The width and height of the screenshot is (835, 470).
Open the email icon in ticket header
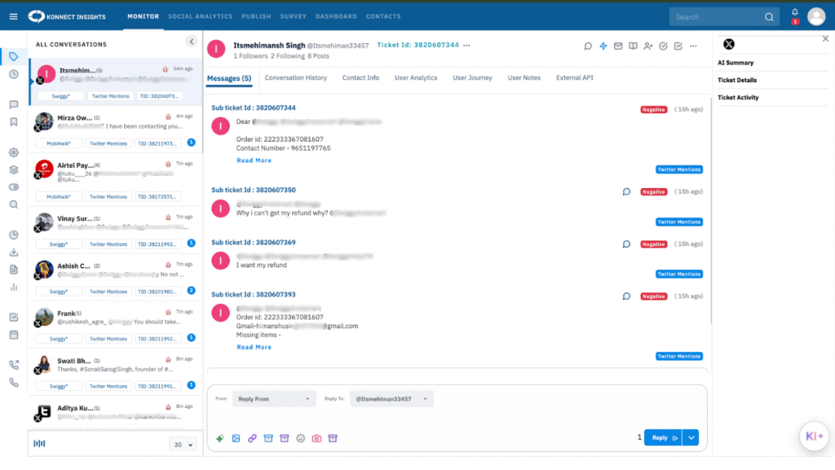click(x=618, y=46)
